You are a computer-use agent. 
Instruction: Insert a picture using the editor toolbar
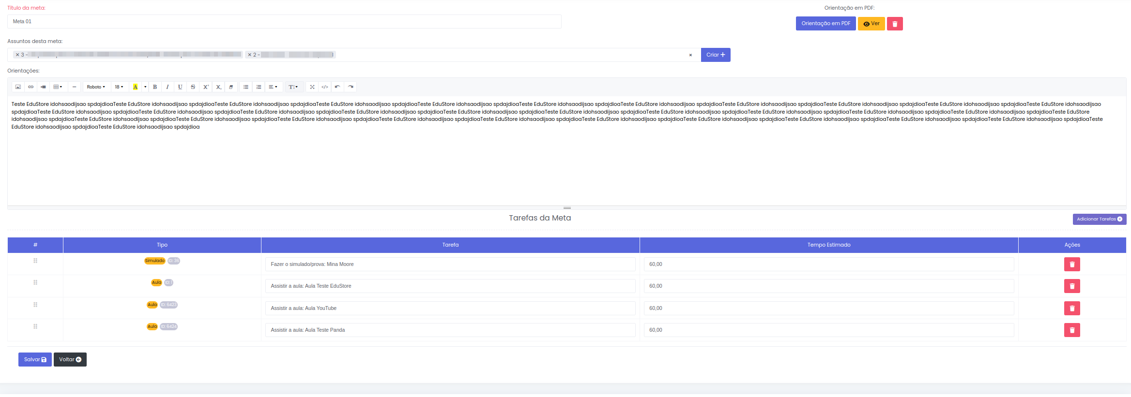[x=18, y=87]
